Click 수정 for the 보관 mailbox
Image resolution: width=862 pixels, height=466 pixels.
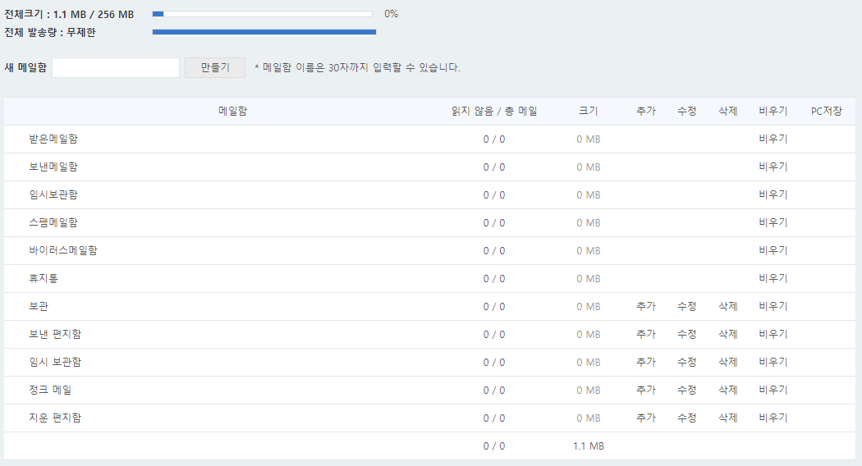pyautogui.click(x=686, y=306)
